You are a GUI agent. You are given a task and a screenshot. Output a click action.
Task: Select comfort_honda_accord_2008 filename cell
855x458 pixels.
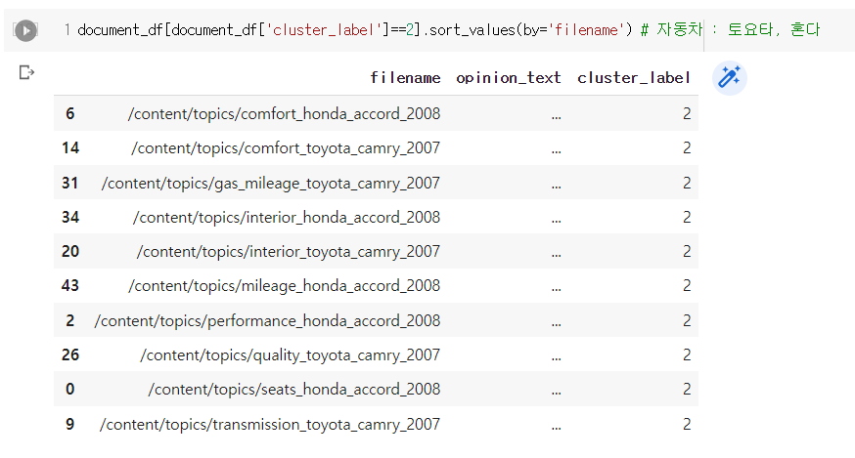coord(284,113)
